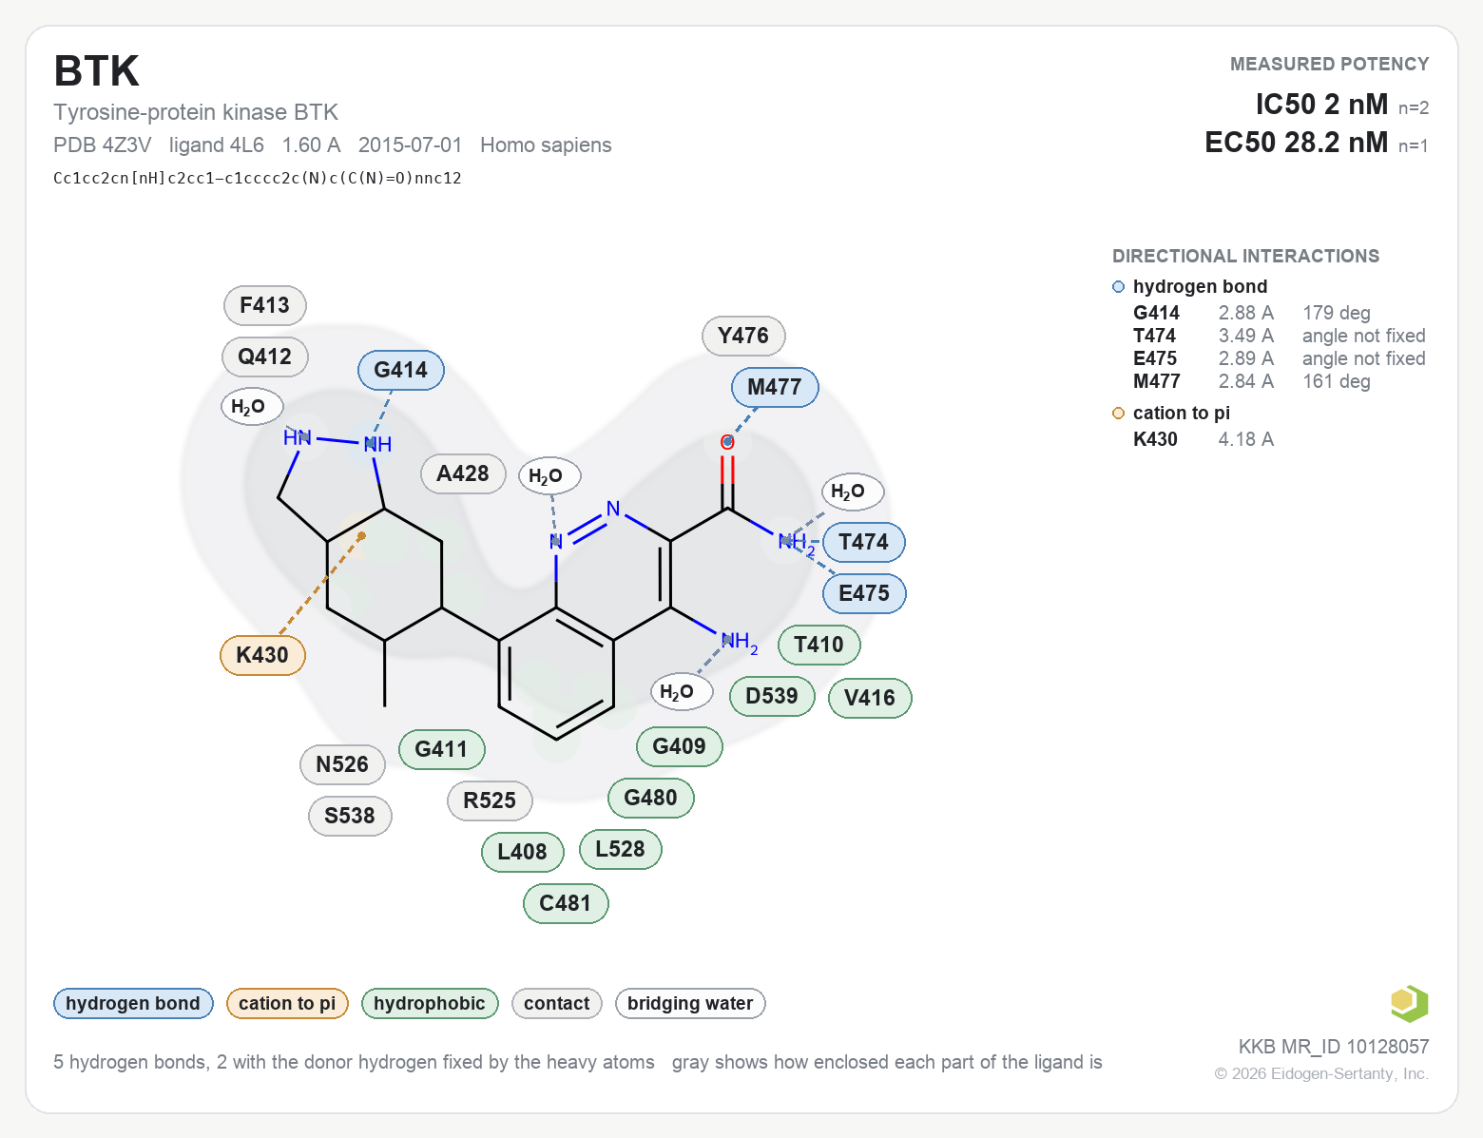This screenshot has width=1483, height=1138.
Task: Select the G411 residue label
Action: pos(442,749)
